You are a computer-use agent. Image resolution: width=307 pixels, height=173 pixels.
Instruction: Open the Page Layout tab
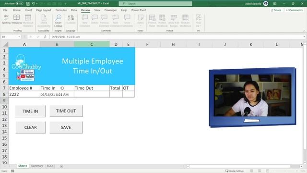point(44,10)
